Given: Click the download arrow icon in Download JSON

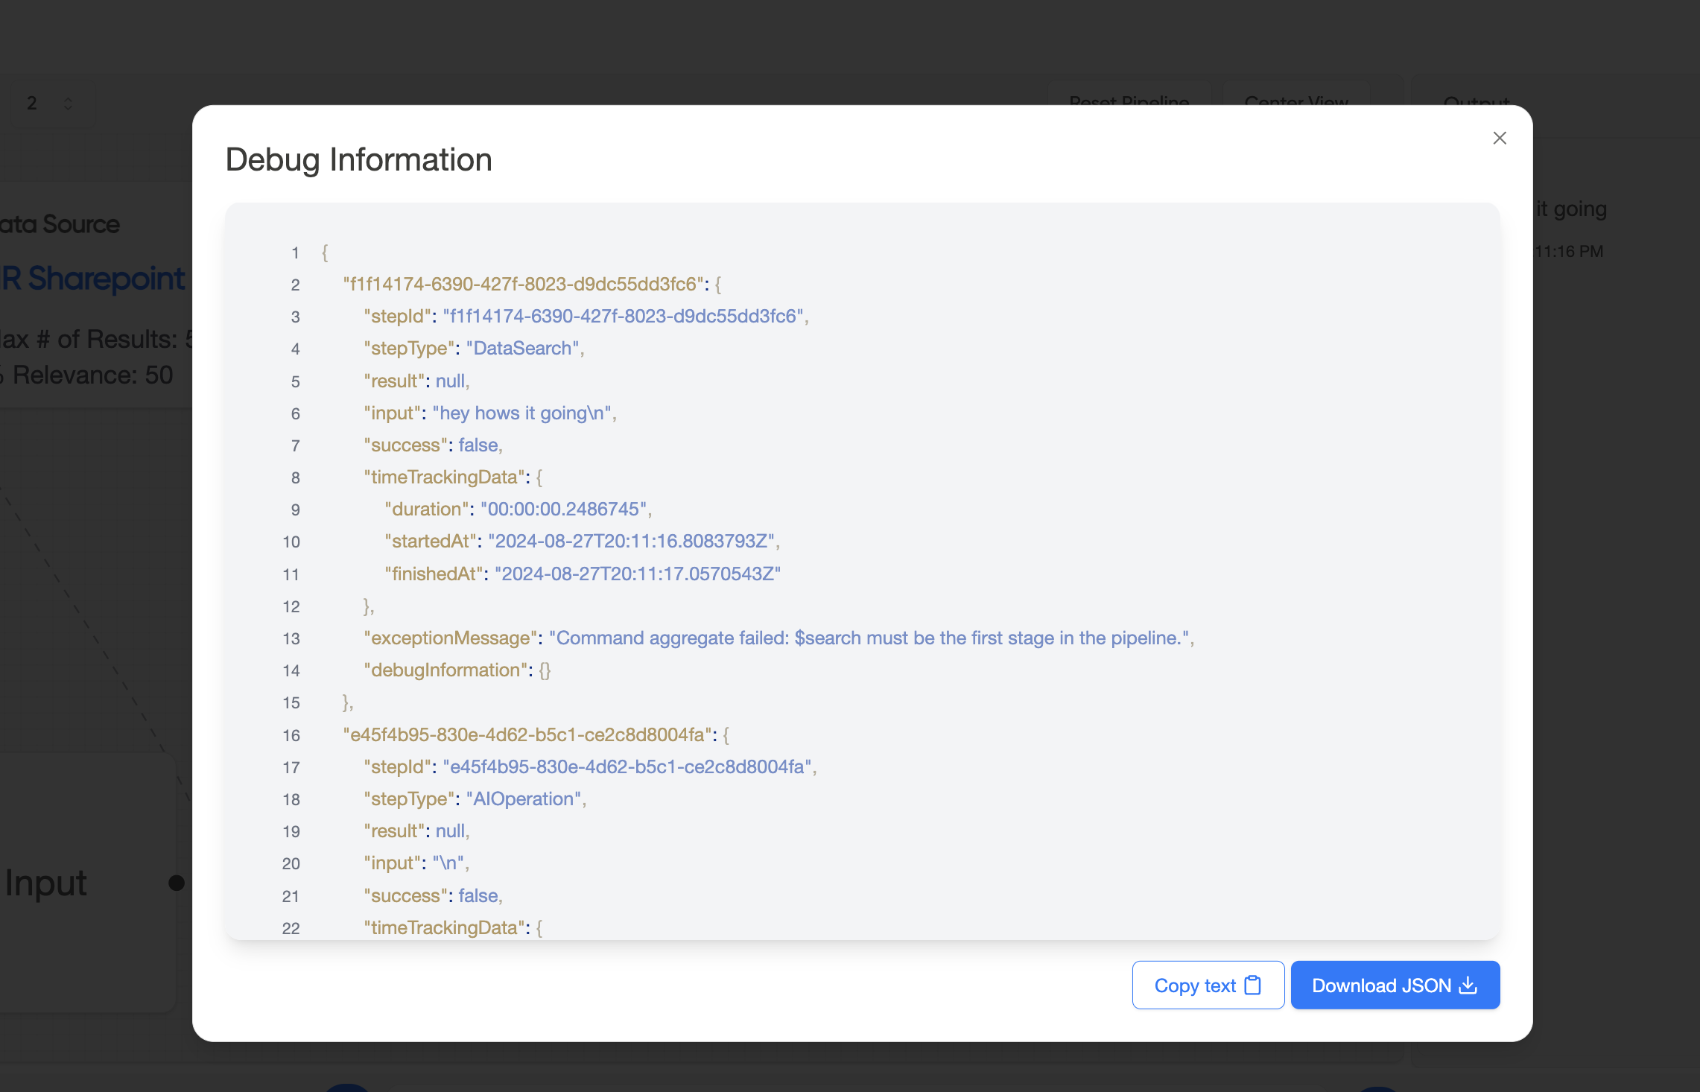Looking at the screenshot, I should [x=1468, y=985].
